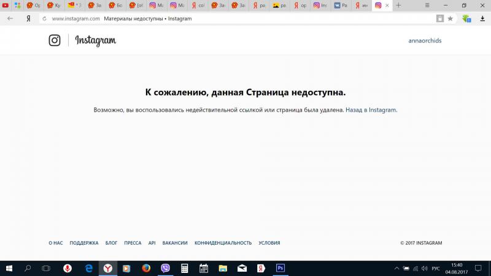
Task: Open the 'О НАС' footer link
Action: 56,243
